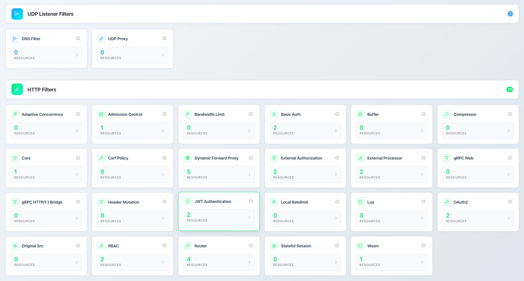Image resolution: width=524 pixels, height=281 pixels.
Task: Click the Dynamic Forward Proxy globe icon
Action: pyautogui.click(x=187, y=158)
